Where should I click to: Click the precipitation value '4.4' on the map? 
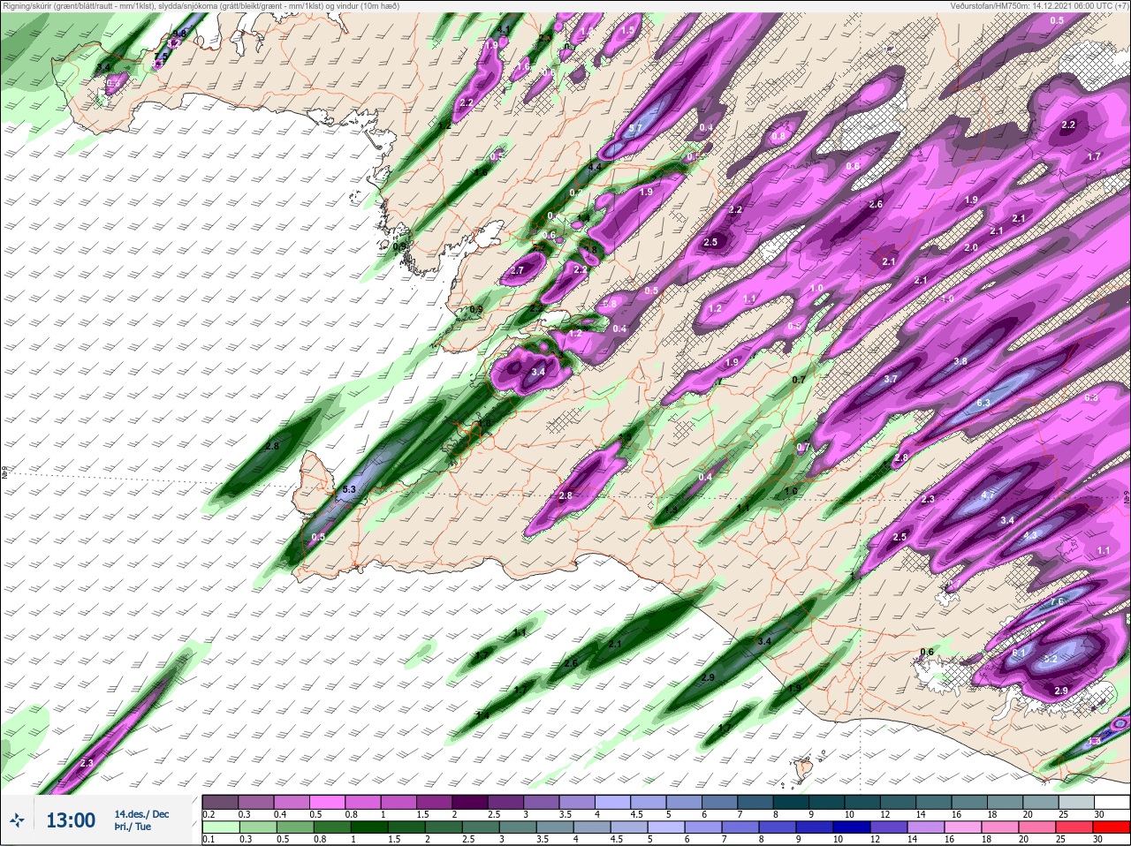click(x=595, y=167)
